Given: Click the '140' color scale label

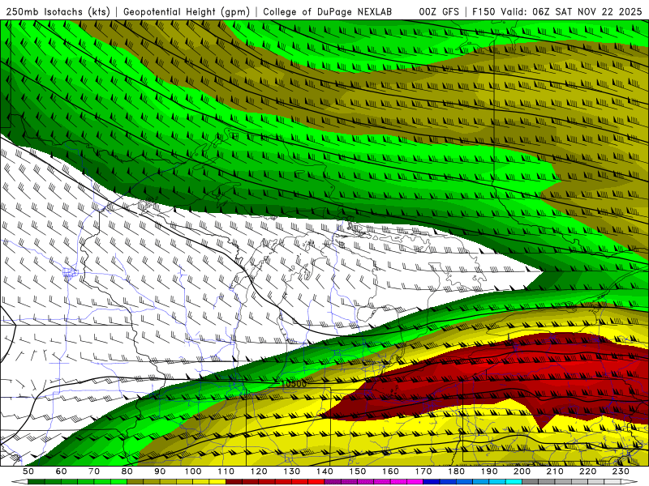Looking at the screenshot, I should coord(324,471).
